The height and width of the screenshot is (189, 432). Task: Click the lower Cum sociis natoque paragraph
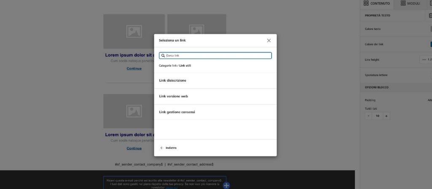point(132,141)
